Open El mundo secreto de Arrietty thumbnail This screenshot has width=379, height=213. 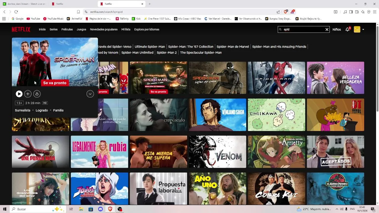[276, 152]
